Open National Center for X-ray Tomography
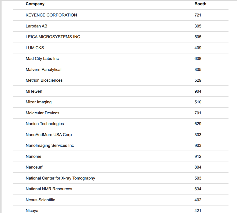Image resolution: width=237 pixels, height=213 pixels. [x=60, y=178]
